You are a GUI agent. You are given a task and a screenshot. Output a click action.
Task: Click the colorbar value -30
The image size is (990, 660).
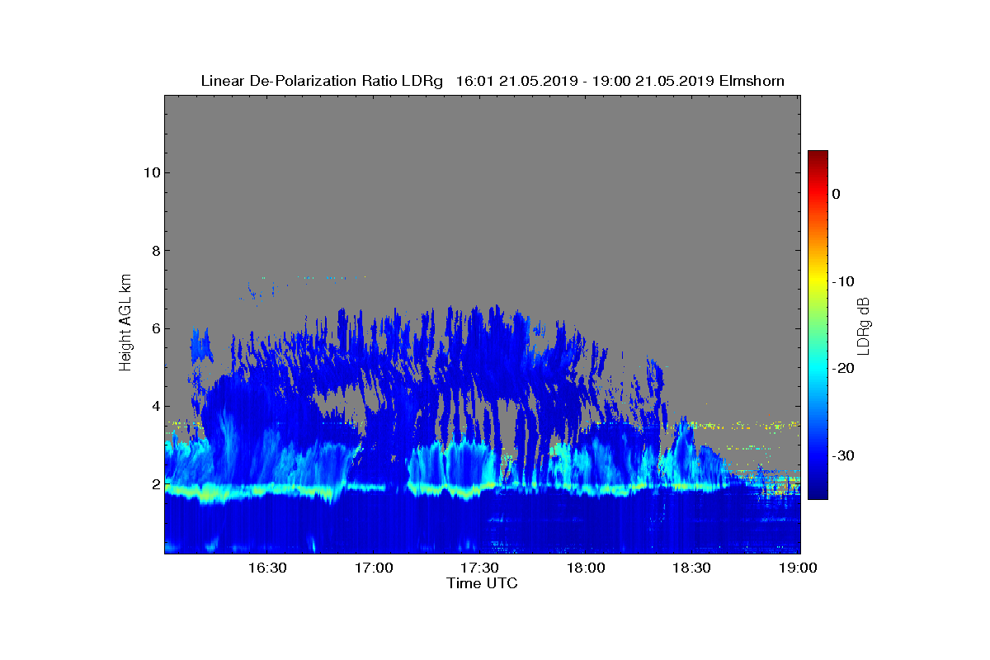(x=843, y=456)
